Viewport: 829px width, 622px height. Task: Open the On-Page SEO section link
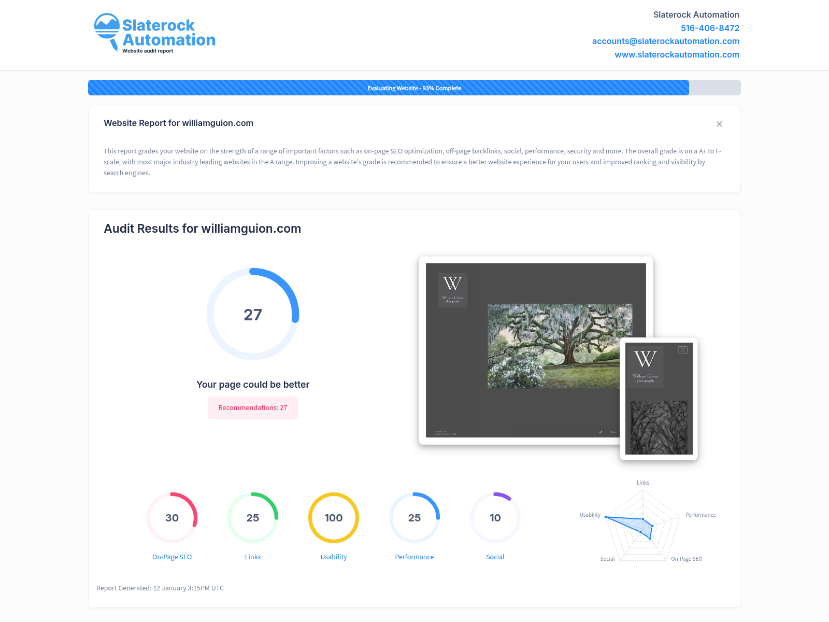[x=172, y=557]
